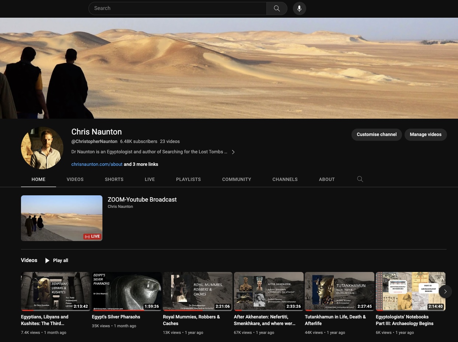The height and width of the screenshot is (342, 458).
Task: Open the chrisnaunton.com/about link
Action: pos(97,164)
